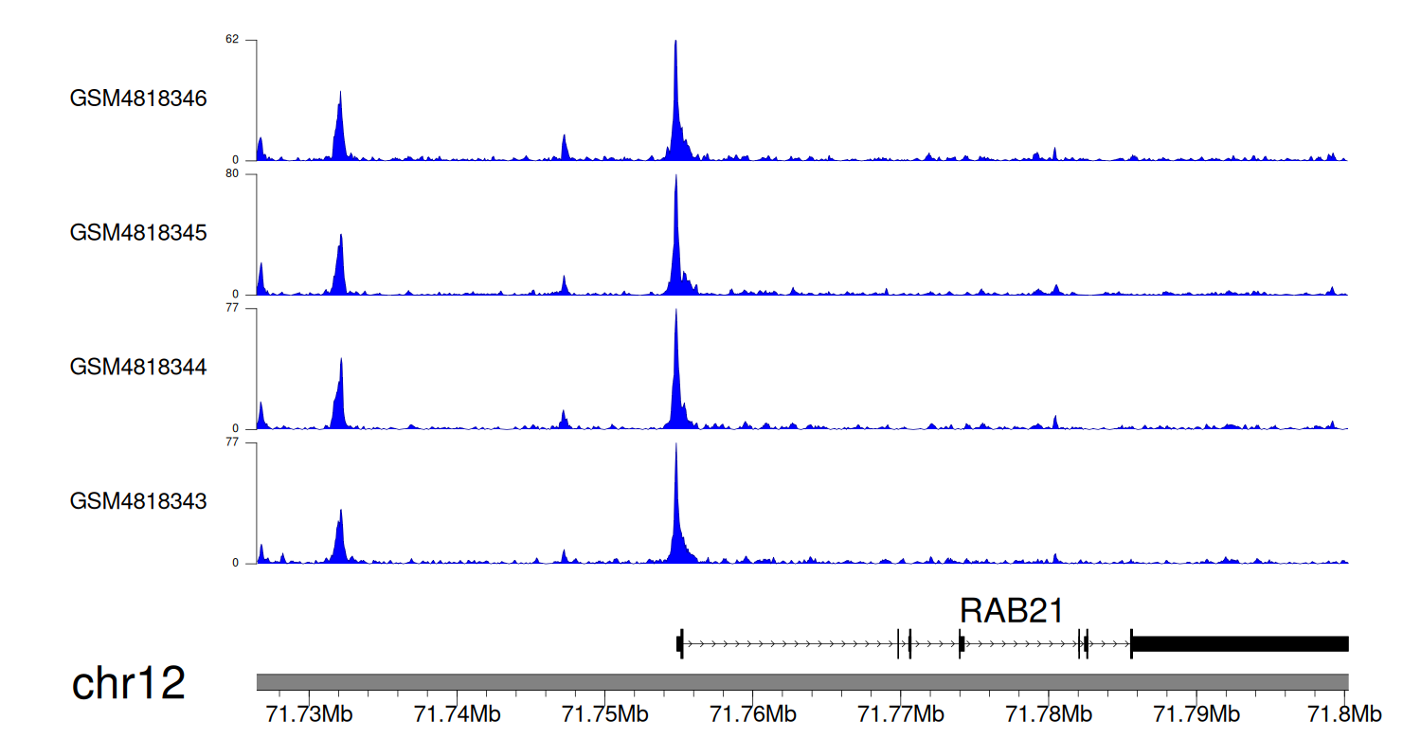1421x739 pixels.
Task: Click the thick final exon block of RAB21
Action: [1239, 644]
